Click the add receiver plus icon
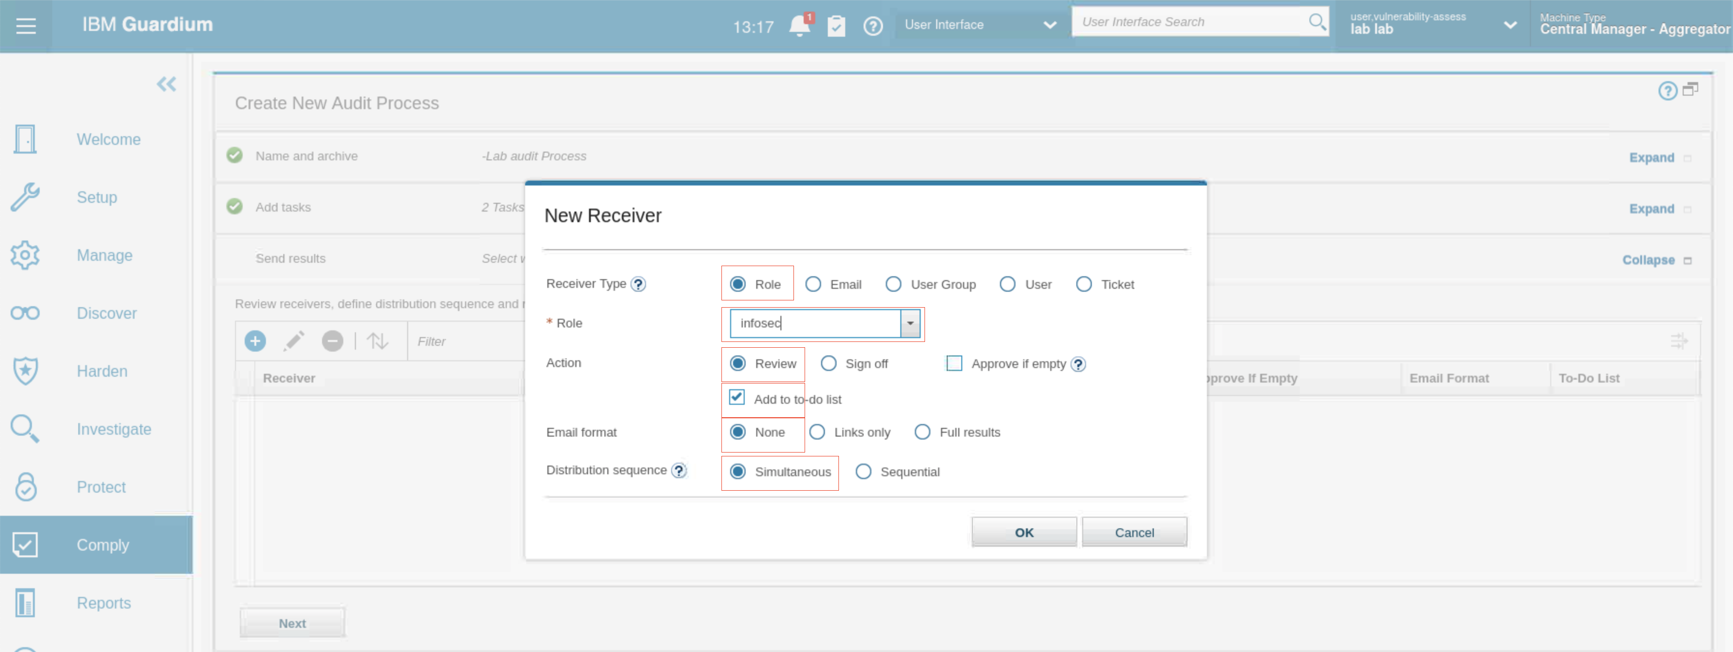The width and height of the screenshot is (1733, 652). click(255, 341)
